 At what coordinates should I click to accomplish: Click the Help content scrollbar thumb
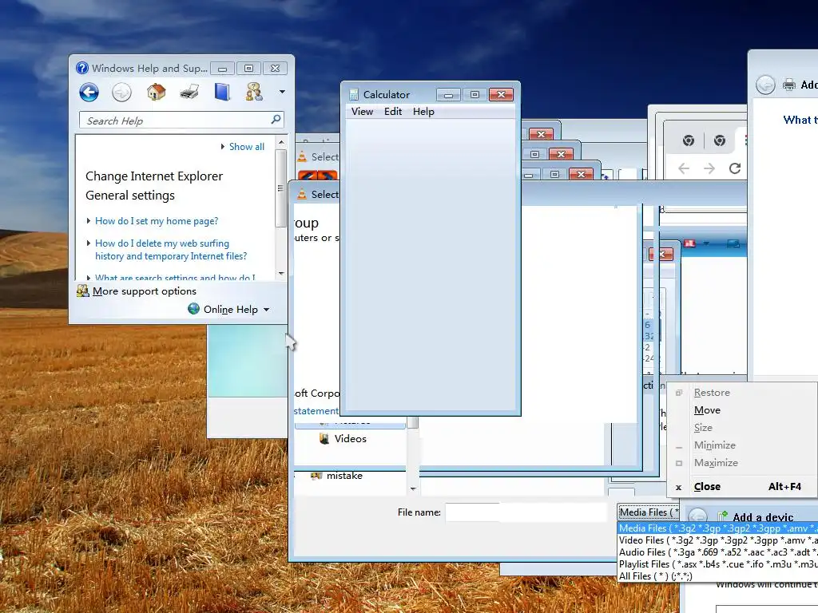point(280,188)
